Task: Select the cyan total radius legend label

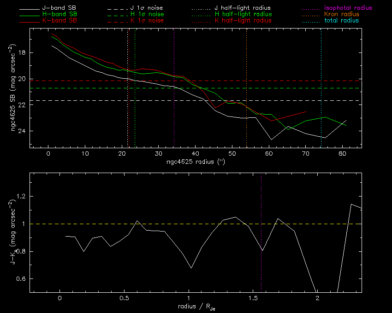Action: click(x=341, y=21)
